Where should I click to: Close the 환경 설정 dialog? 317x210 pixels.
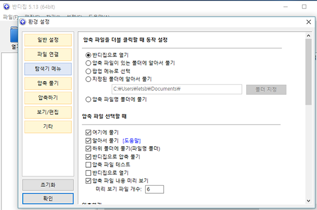coord(309,22)
